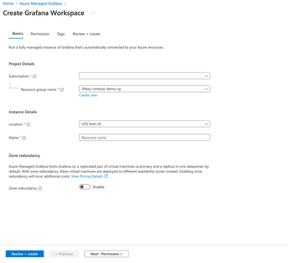
Task: Click the Location info icon
Action: click(x=28, y=124)
